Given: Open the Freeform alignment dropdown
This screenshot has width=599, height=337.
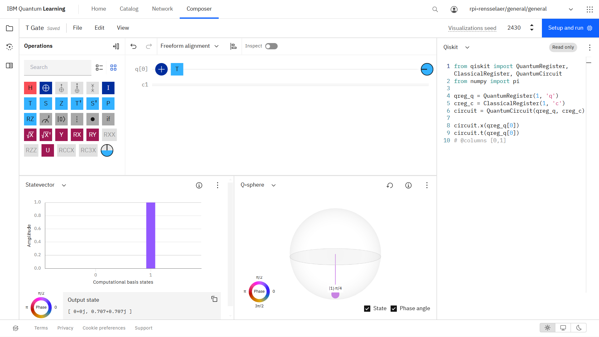Looking at the screenshot, I should coord(190,46).
